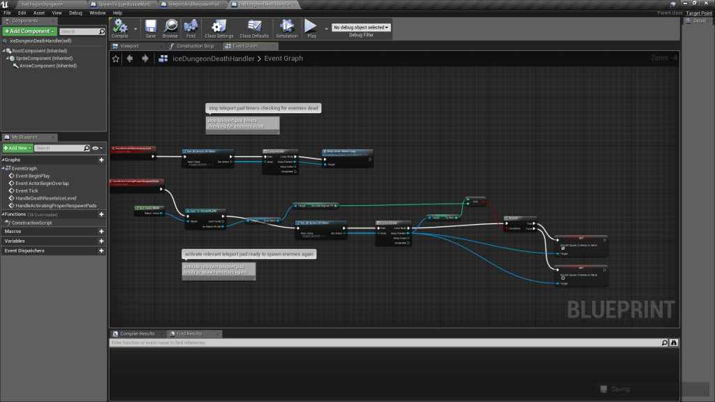
Task: Add a new variable with plus button
Action: point(101,241)
